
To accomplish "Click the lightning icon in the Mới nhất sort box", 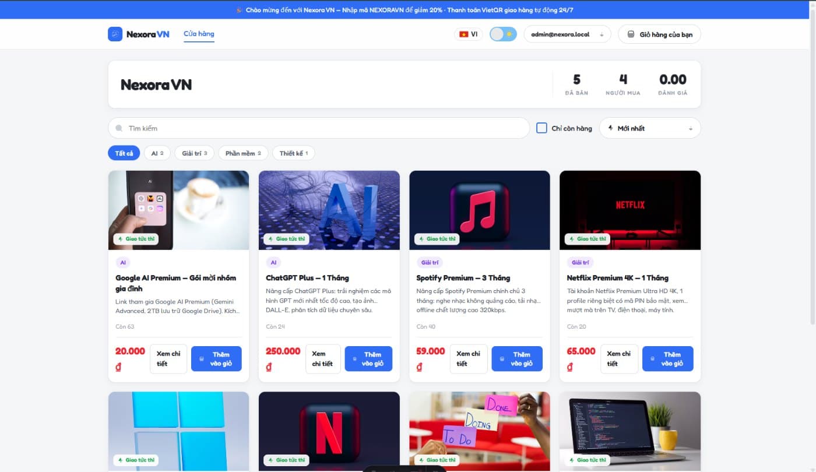I will pyautogui.click(x=610, y=128).
